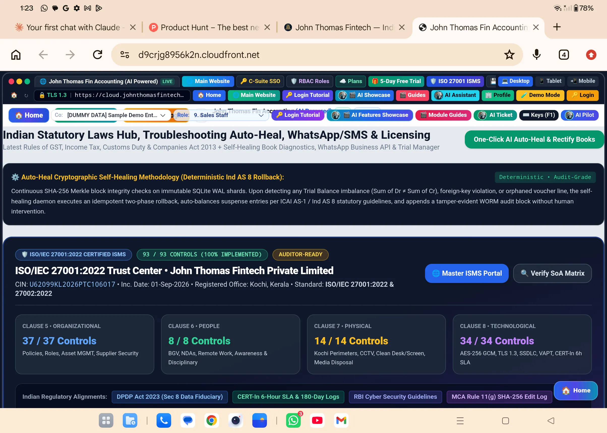
Task: Launch YouTube from the dock
Action: pos(317,420)
